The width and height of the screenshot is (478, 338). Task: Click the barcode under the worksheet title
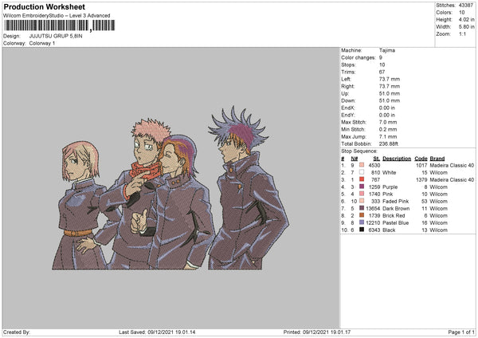click(x=60, y=26)
